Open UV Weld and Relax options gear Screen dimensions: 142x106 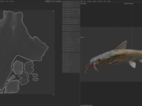pos(79,14)
